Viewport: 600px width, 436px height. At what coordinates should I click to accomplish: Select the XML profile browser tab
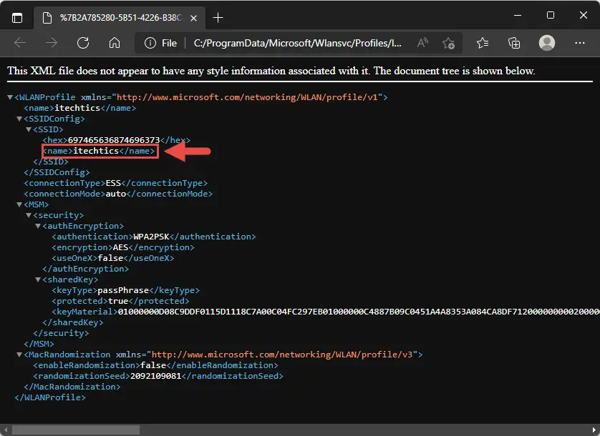[x=120, y=18]
